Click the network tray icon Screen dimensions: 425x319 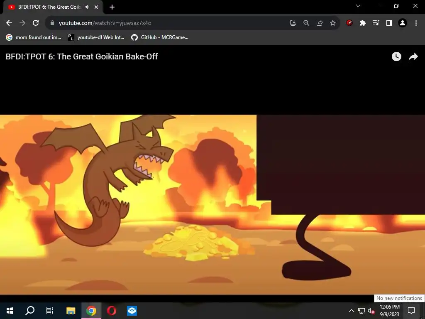tap(361, 311)
